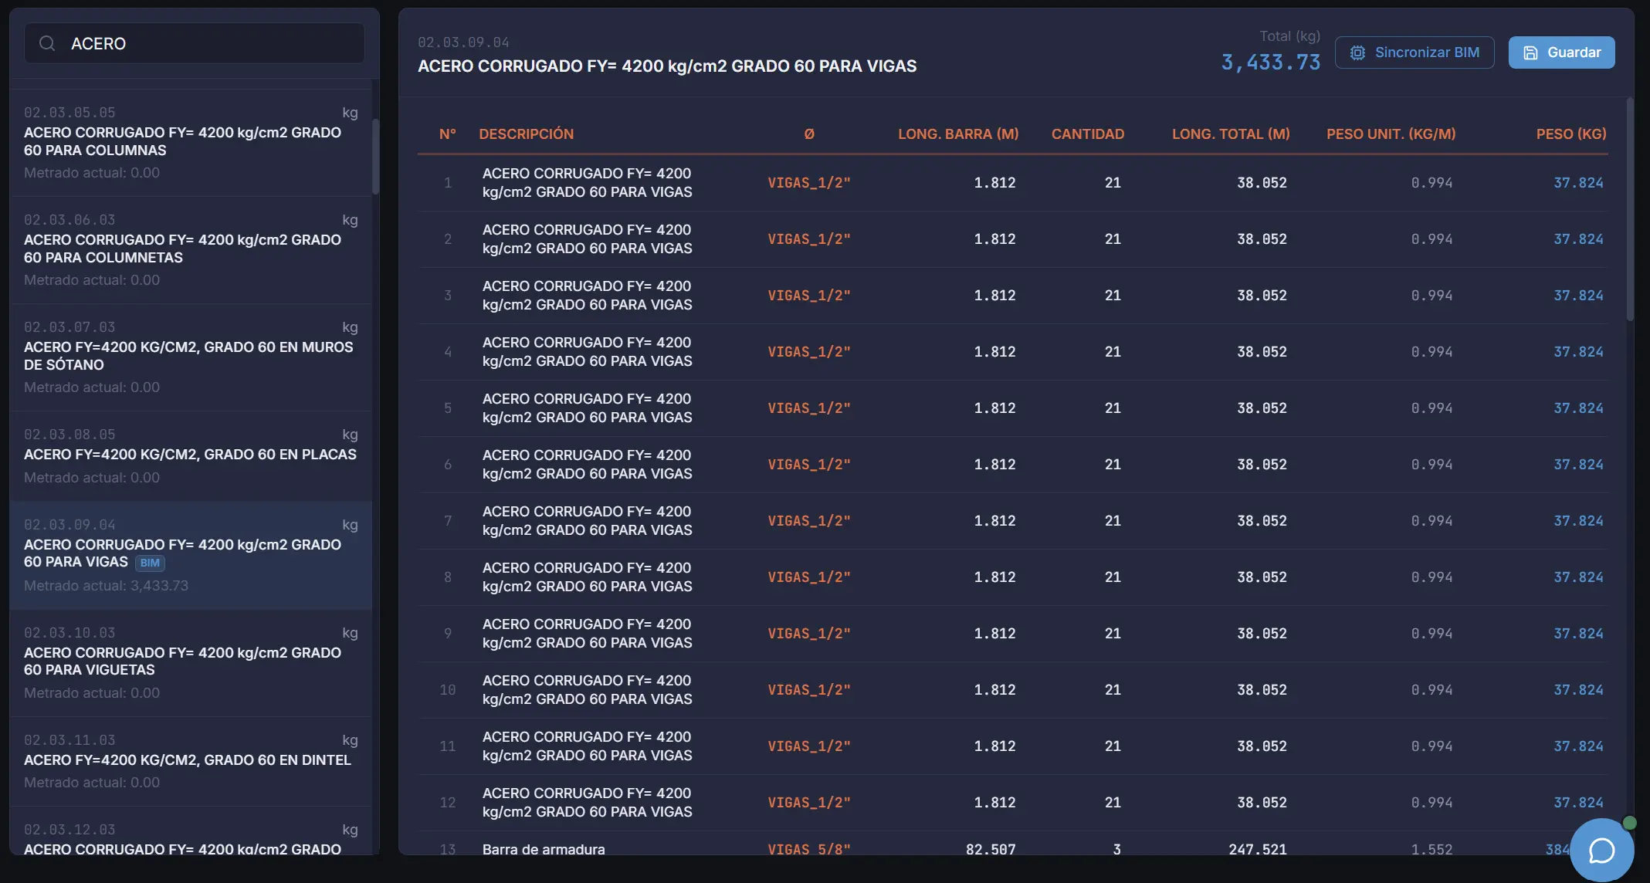Image resolution: width=1650 pixels, height=883 pixels.
Task: Click 37.824 weight in row 12
Action: (1578, 803)
